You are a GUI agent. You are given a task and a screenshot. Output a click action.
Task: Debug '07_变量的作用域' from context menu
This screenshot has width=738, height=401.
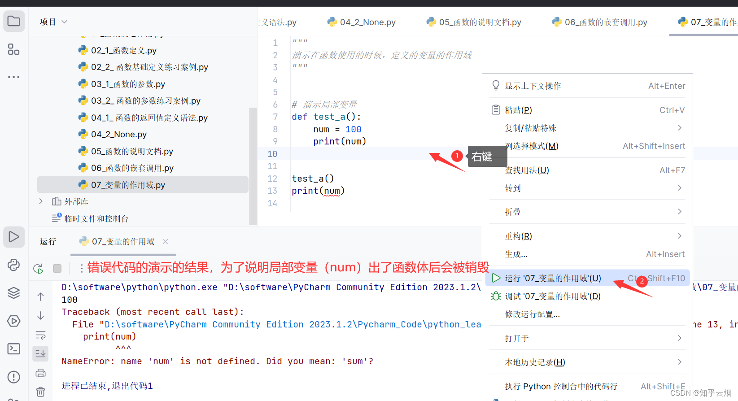(587, 296)
